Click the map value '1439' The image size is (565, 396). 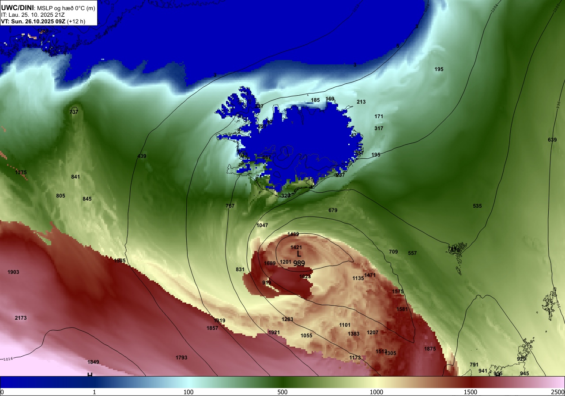tap(293, 234)
